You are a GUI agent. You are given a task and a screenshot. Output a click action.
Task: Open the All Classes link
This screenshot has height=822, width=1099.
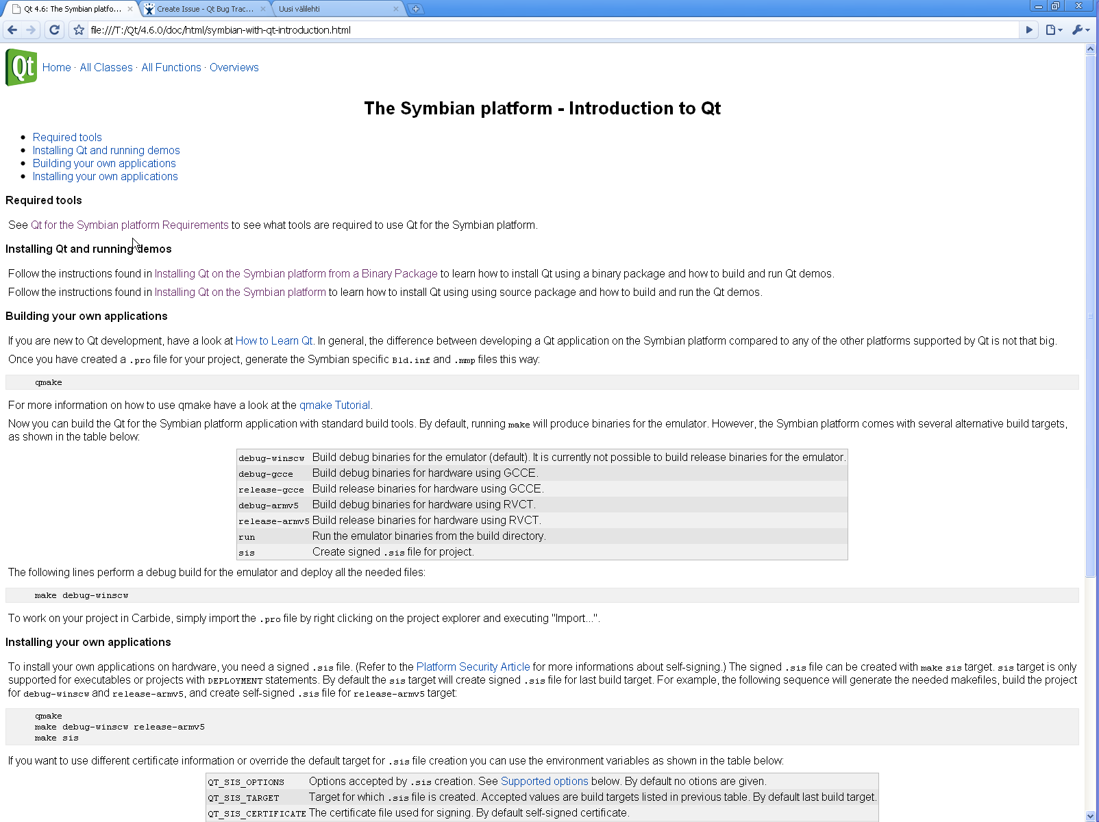pyautogui.click(x=106, y=67)
